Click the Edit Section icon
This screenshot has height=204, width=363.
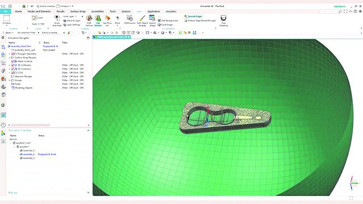click(89, 20)
